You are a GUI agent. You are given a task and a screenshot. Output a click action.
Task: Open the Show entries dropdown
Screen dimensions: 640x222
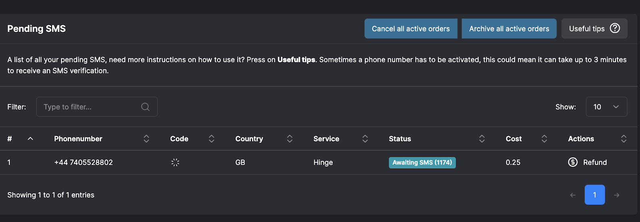606,107
